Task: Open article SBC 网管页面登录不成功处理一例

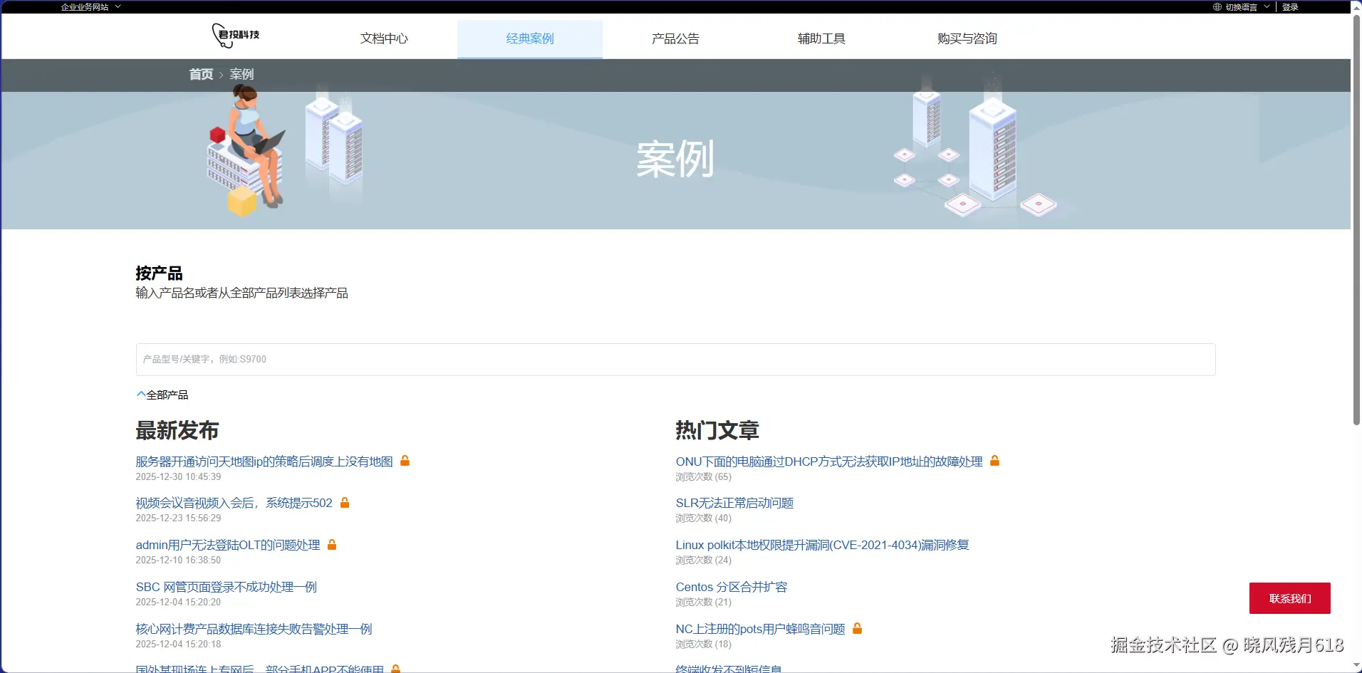Action: (227, 587)
